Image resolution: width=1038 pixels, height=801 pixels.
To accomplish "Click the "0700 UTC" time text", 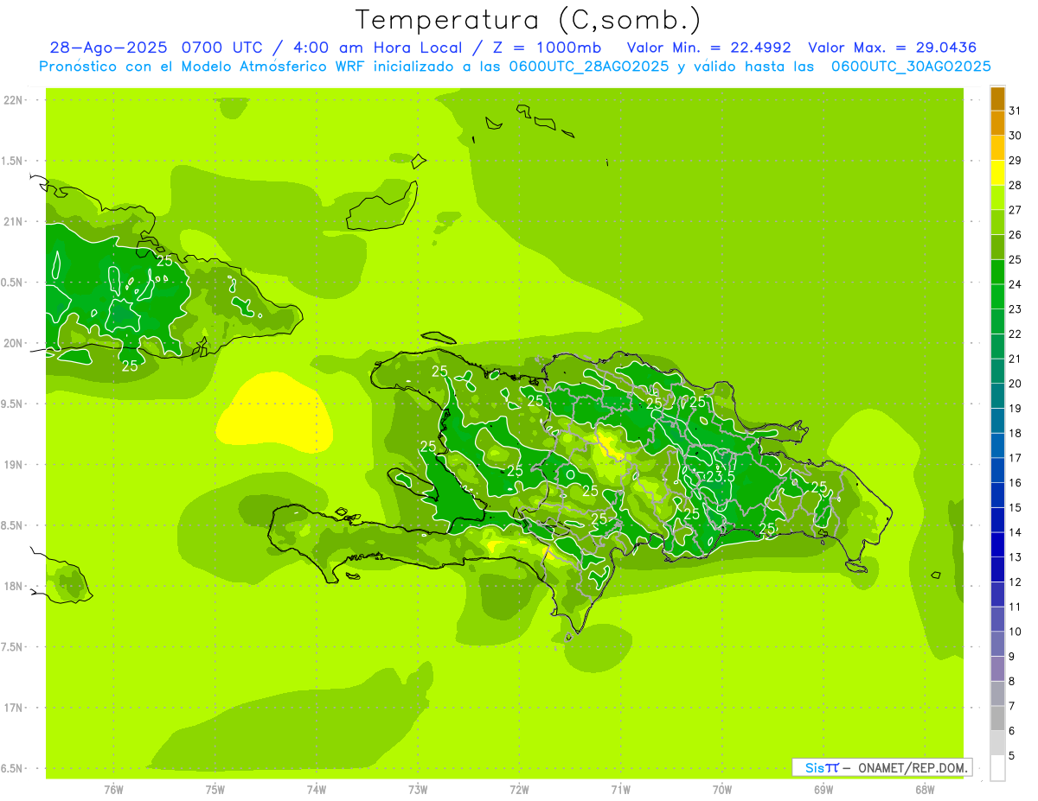I will (225, 48).
